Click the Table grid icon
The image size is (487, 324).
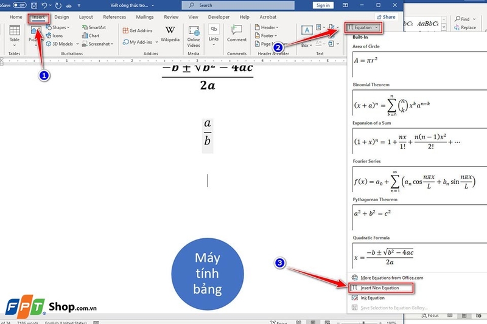[x=14, y=30]
